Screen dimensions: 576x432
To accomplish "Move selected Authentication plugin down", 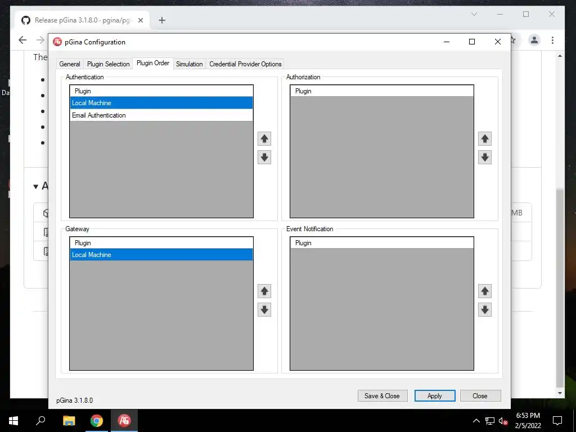I will pos(264,157).
